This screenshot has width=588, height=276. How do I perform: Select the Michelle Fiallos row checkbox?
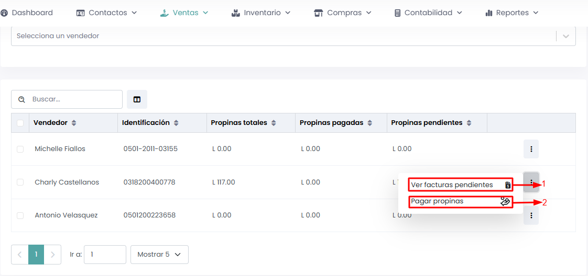[20, 149]
